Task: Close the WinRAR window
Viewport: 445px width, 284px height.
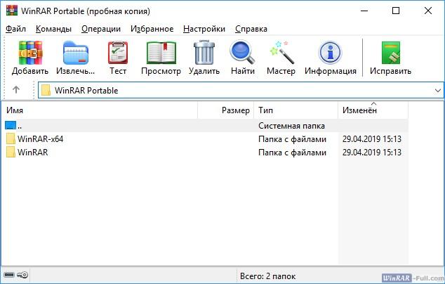Action: point(428,11)
